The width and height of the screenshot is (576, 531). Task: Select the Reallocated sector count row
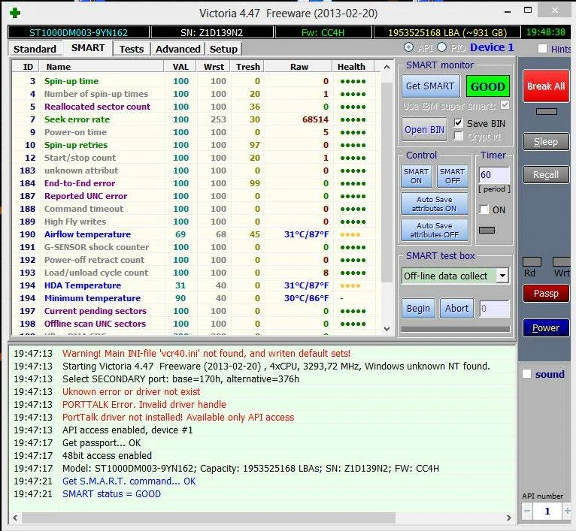point(196,107)
